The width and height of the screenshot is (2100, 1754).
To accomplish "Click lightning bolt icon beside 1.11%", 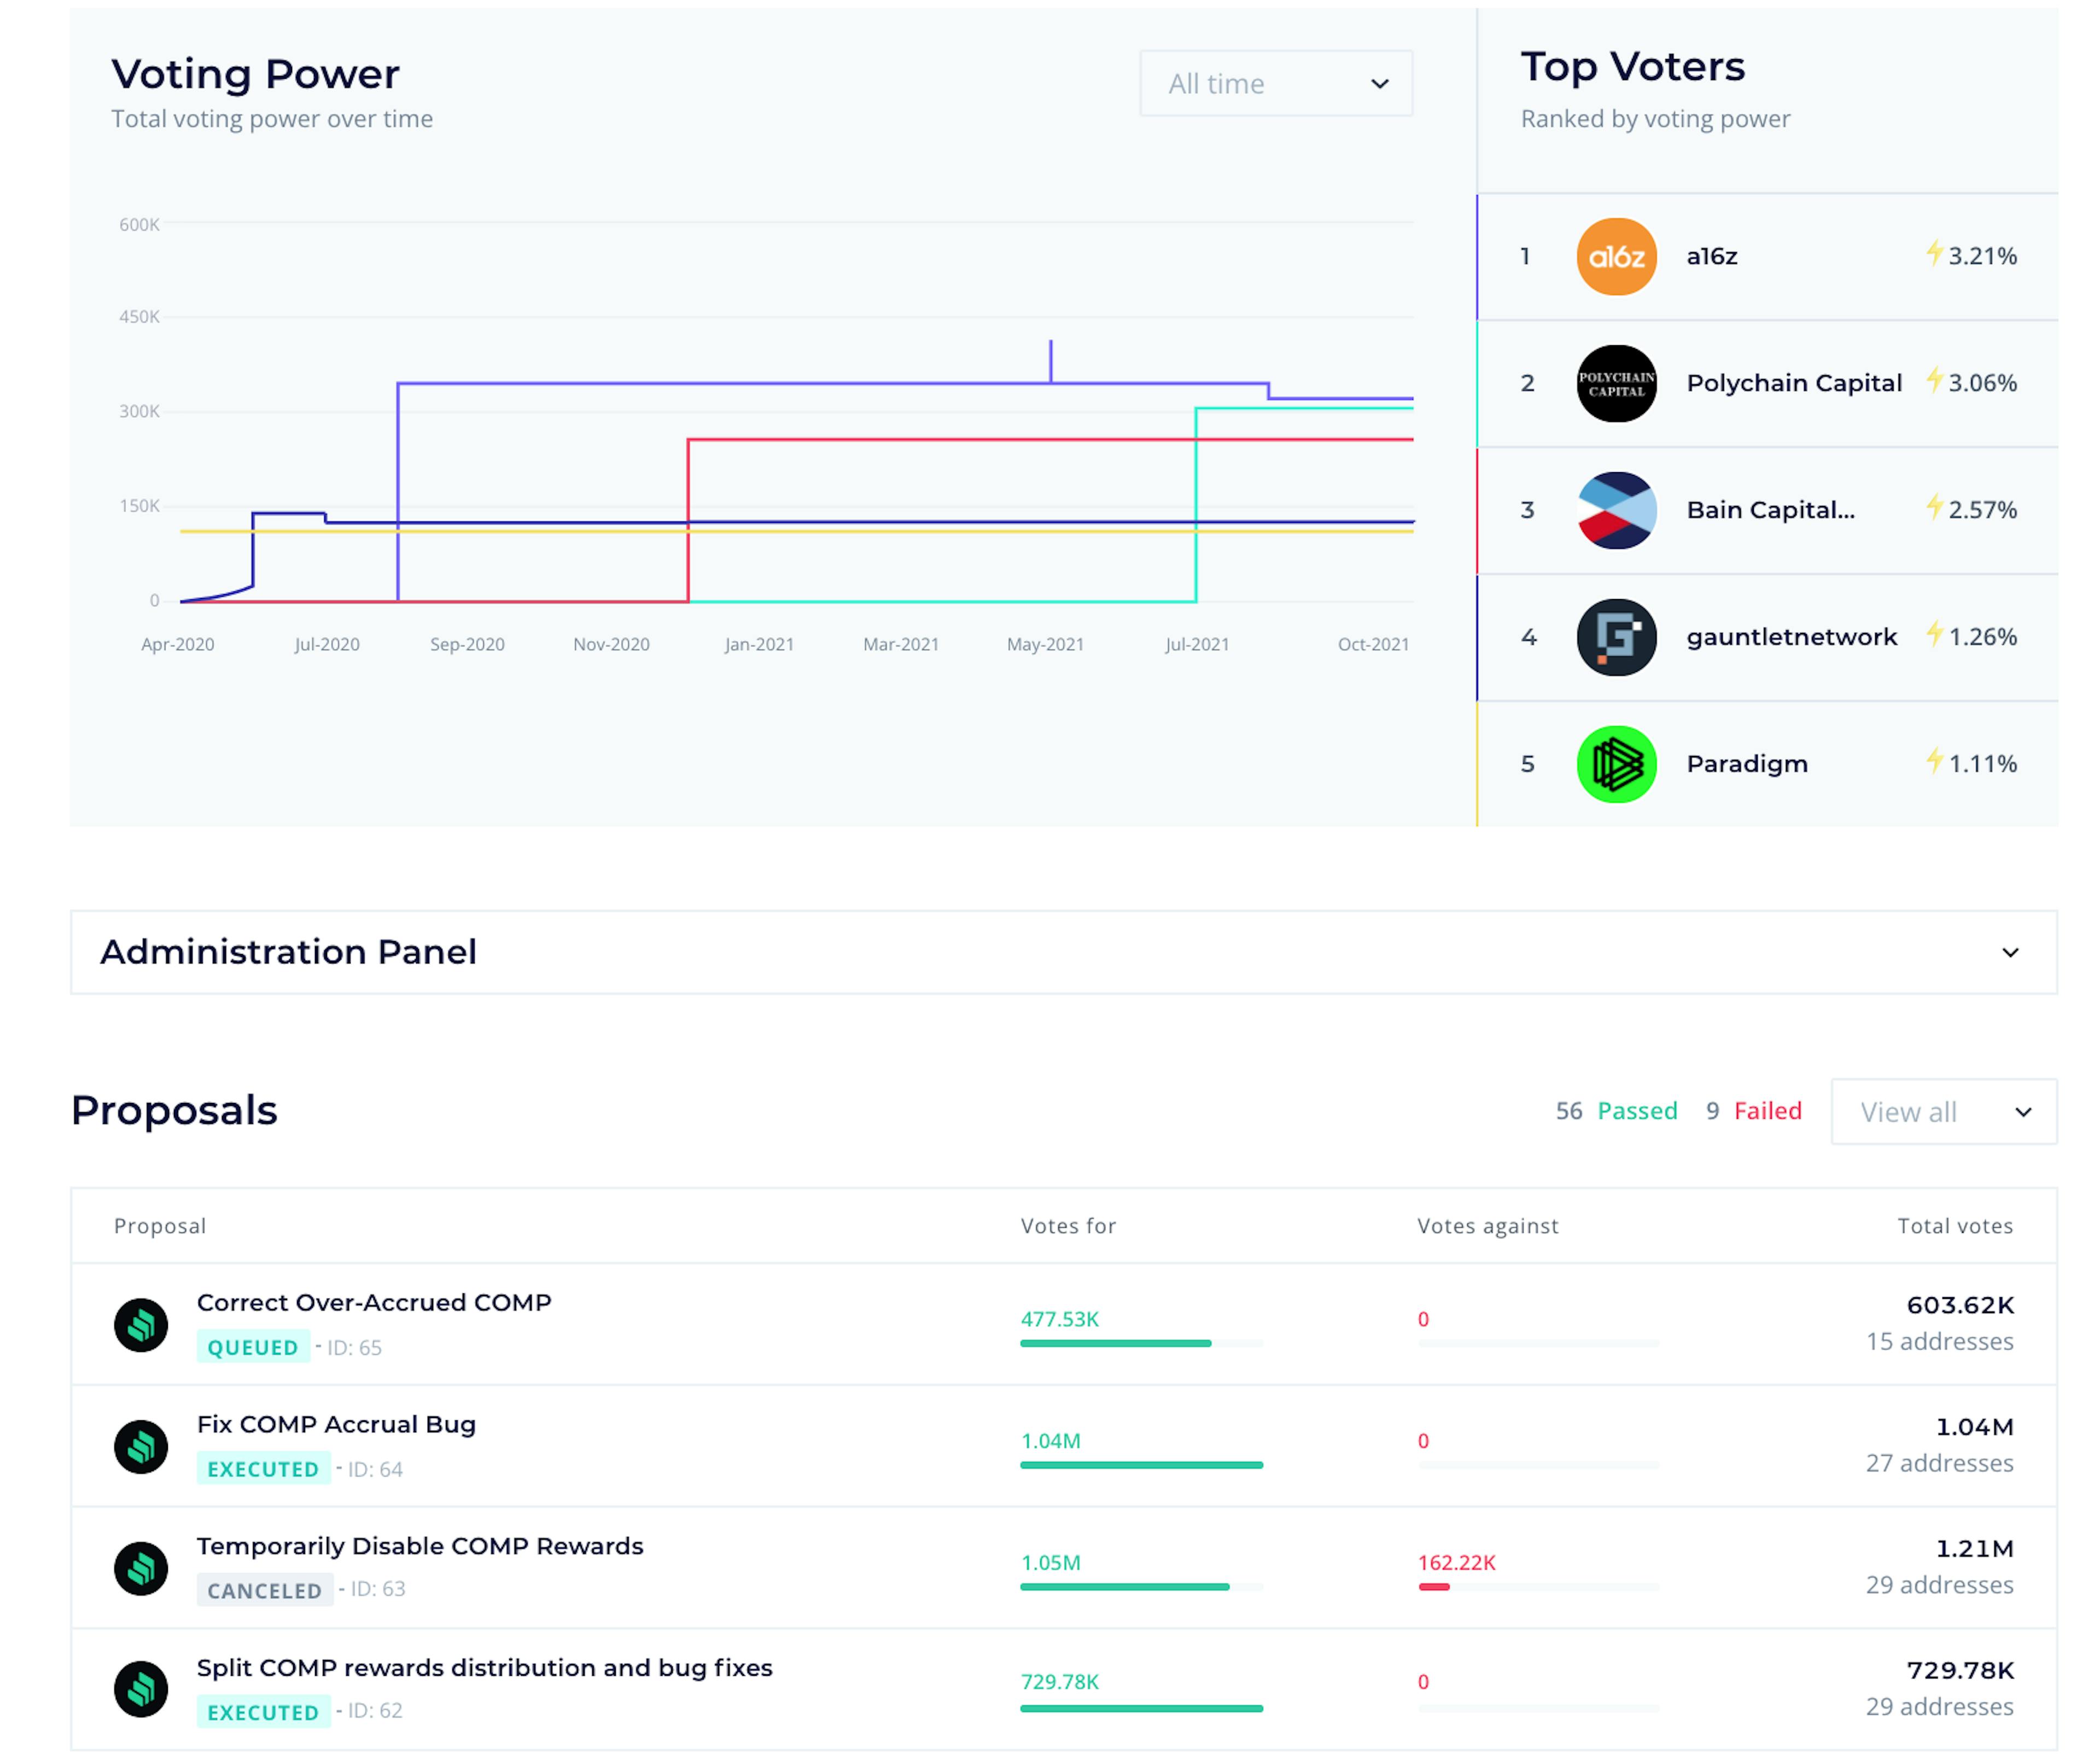I will coord(1935,762).
